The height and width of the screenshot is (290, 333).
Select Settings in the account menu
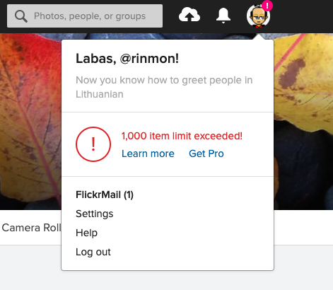pyautogui.click(x=94, y=214)
